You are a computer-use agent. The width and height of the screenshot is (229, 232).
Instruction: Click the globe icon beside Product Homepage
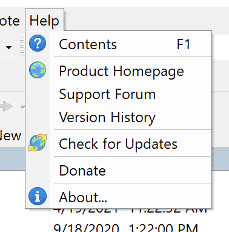38,70
